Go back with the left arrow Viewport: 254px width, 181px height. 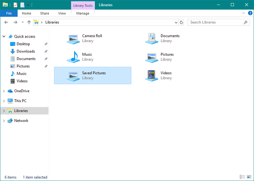pos(6,22)
